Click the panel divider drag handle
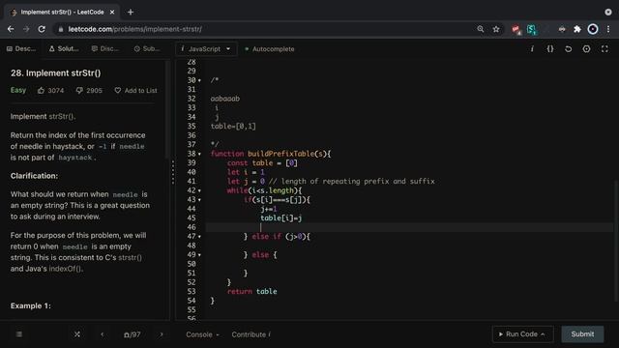This screenshot has width=619, height=348. 173,172
